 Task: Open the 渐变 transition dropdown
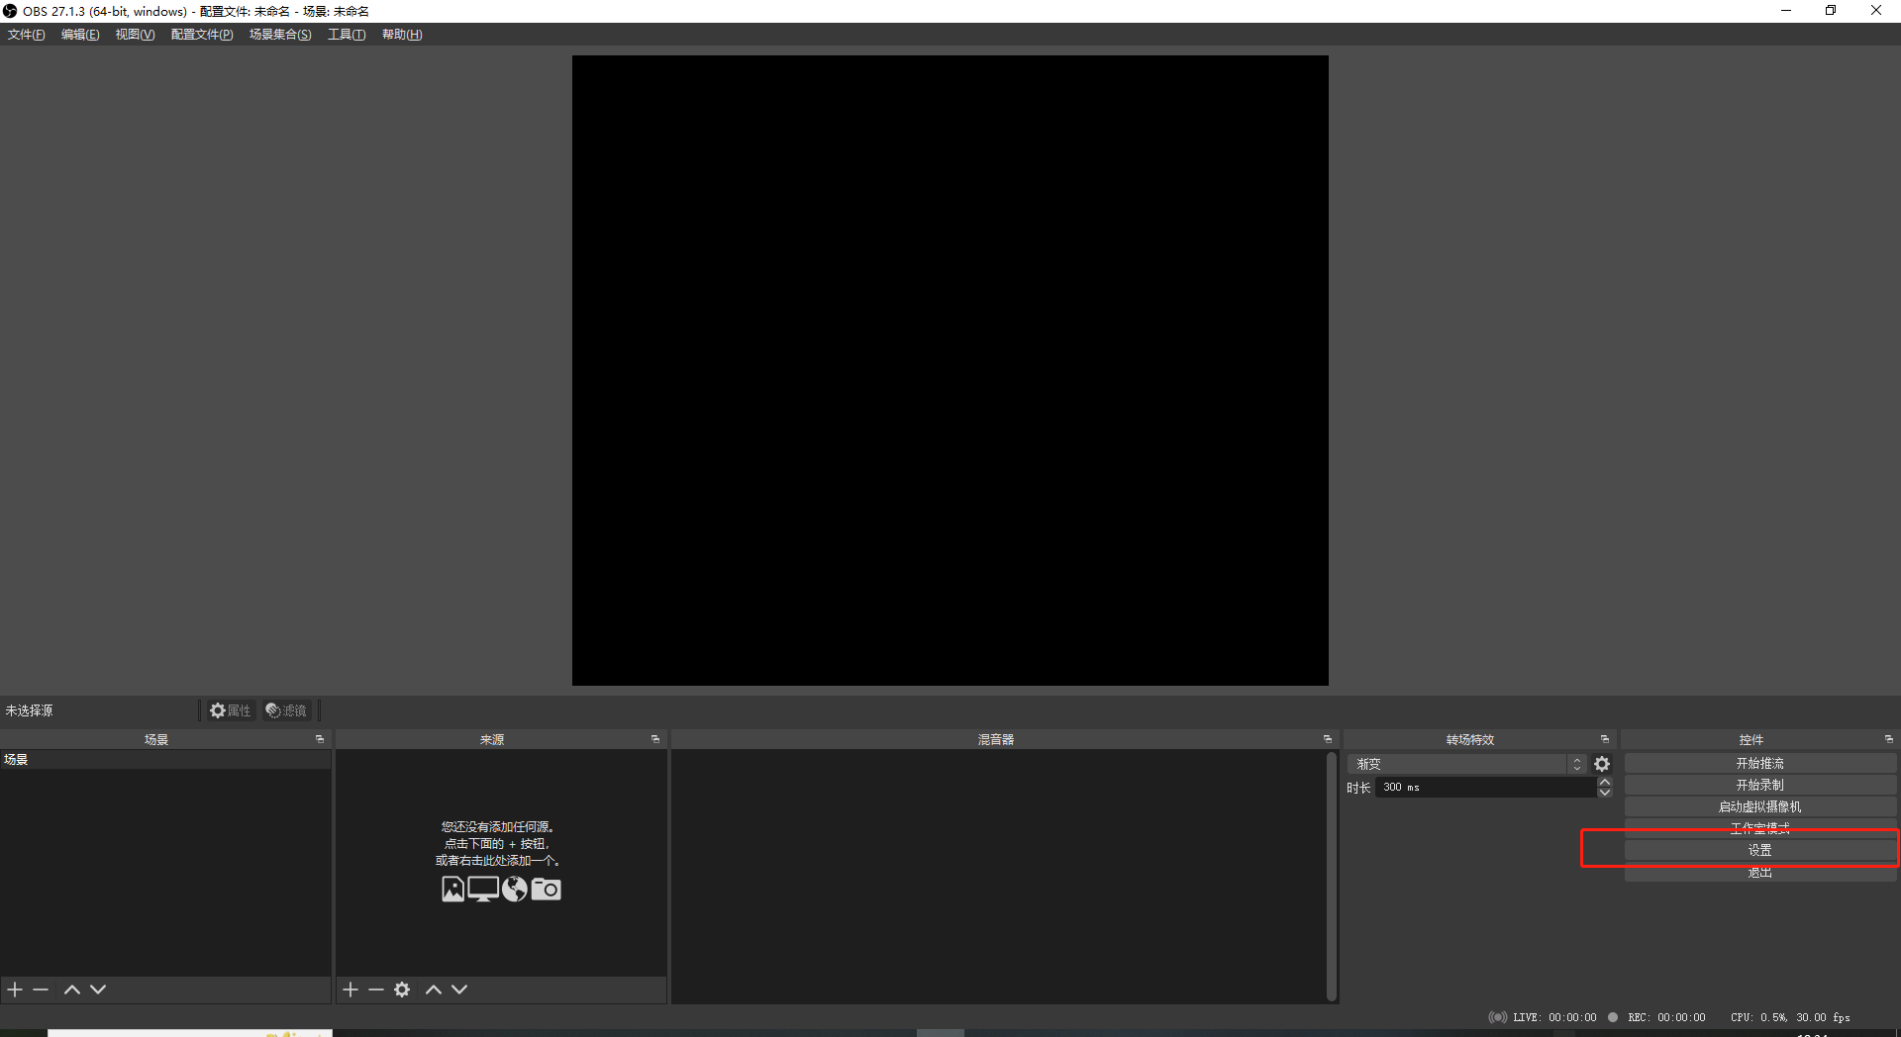(1465, 764)
